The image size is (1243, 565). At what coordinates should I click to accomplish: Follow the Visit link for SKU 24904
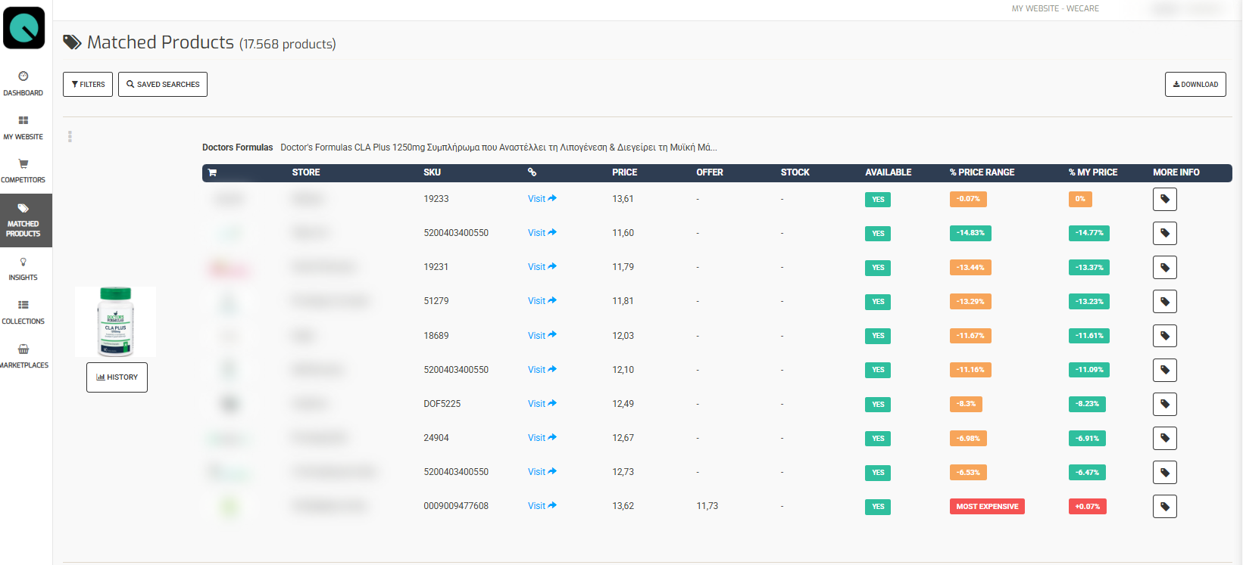pos(542,438)
